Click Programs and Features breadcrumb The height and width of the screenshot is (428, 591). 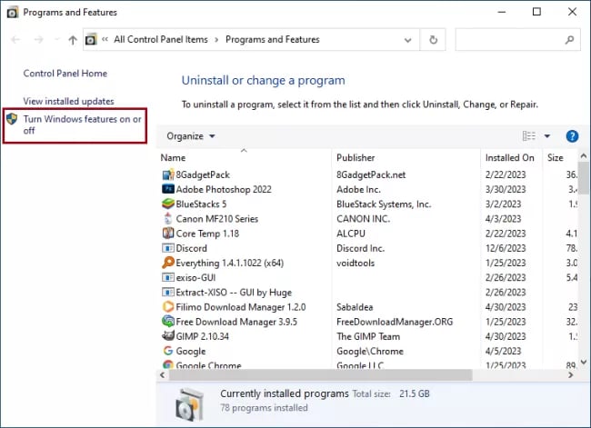pos(273,39)
